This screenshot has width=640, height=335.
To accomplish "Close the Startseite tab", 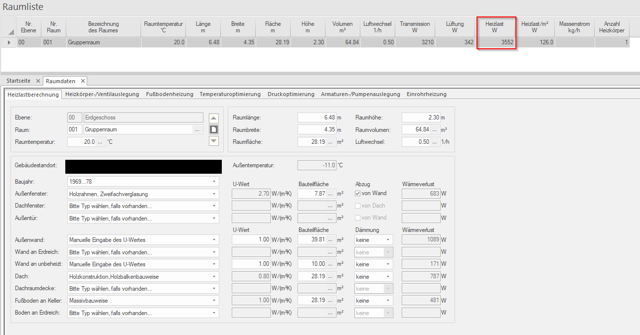I will tap(38, 81).
